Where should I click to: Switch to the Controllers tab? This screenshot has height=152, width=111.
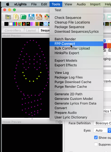pyautogui.click(x=13, y=30)
